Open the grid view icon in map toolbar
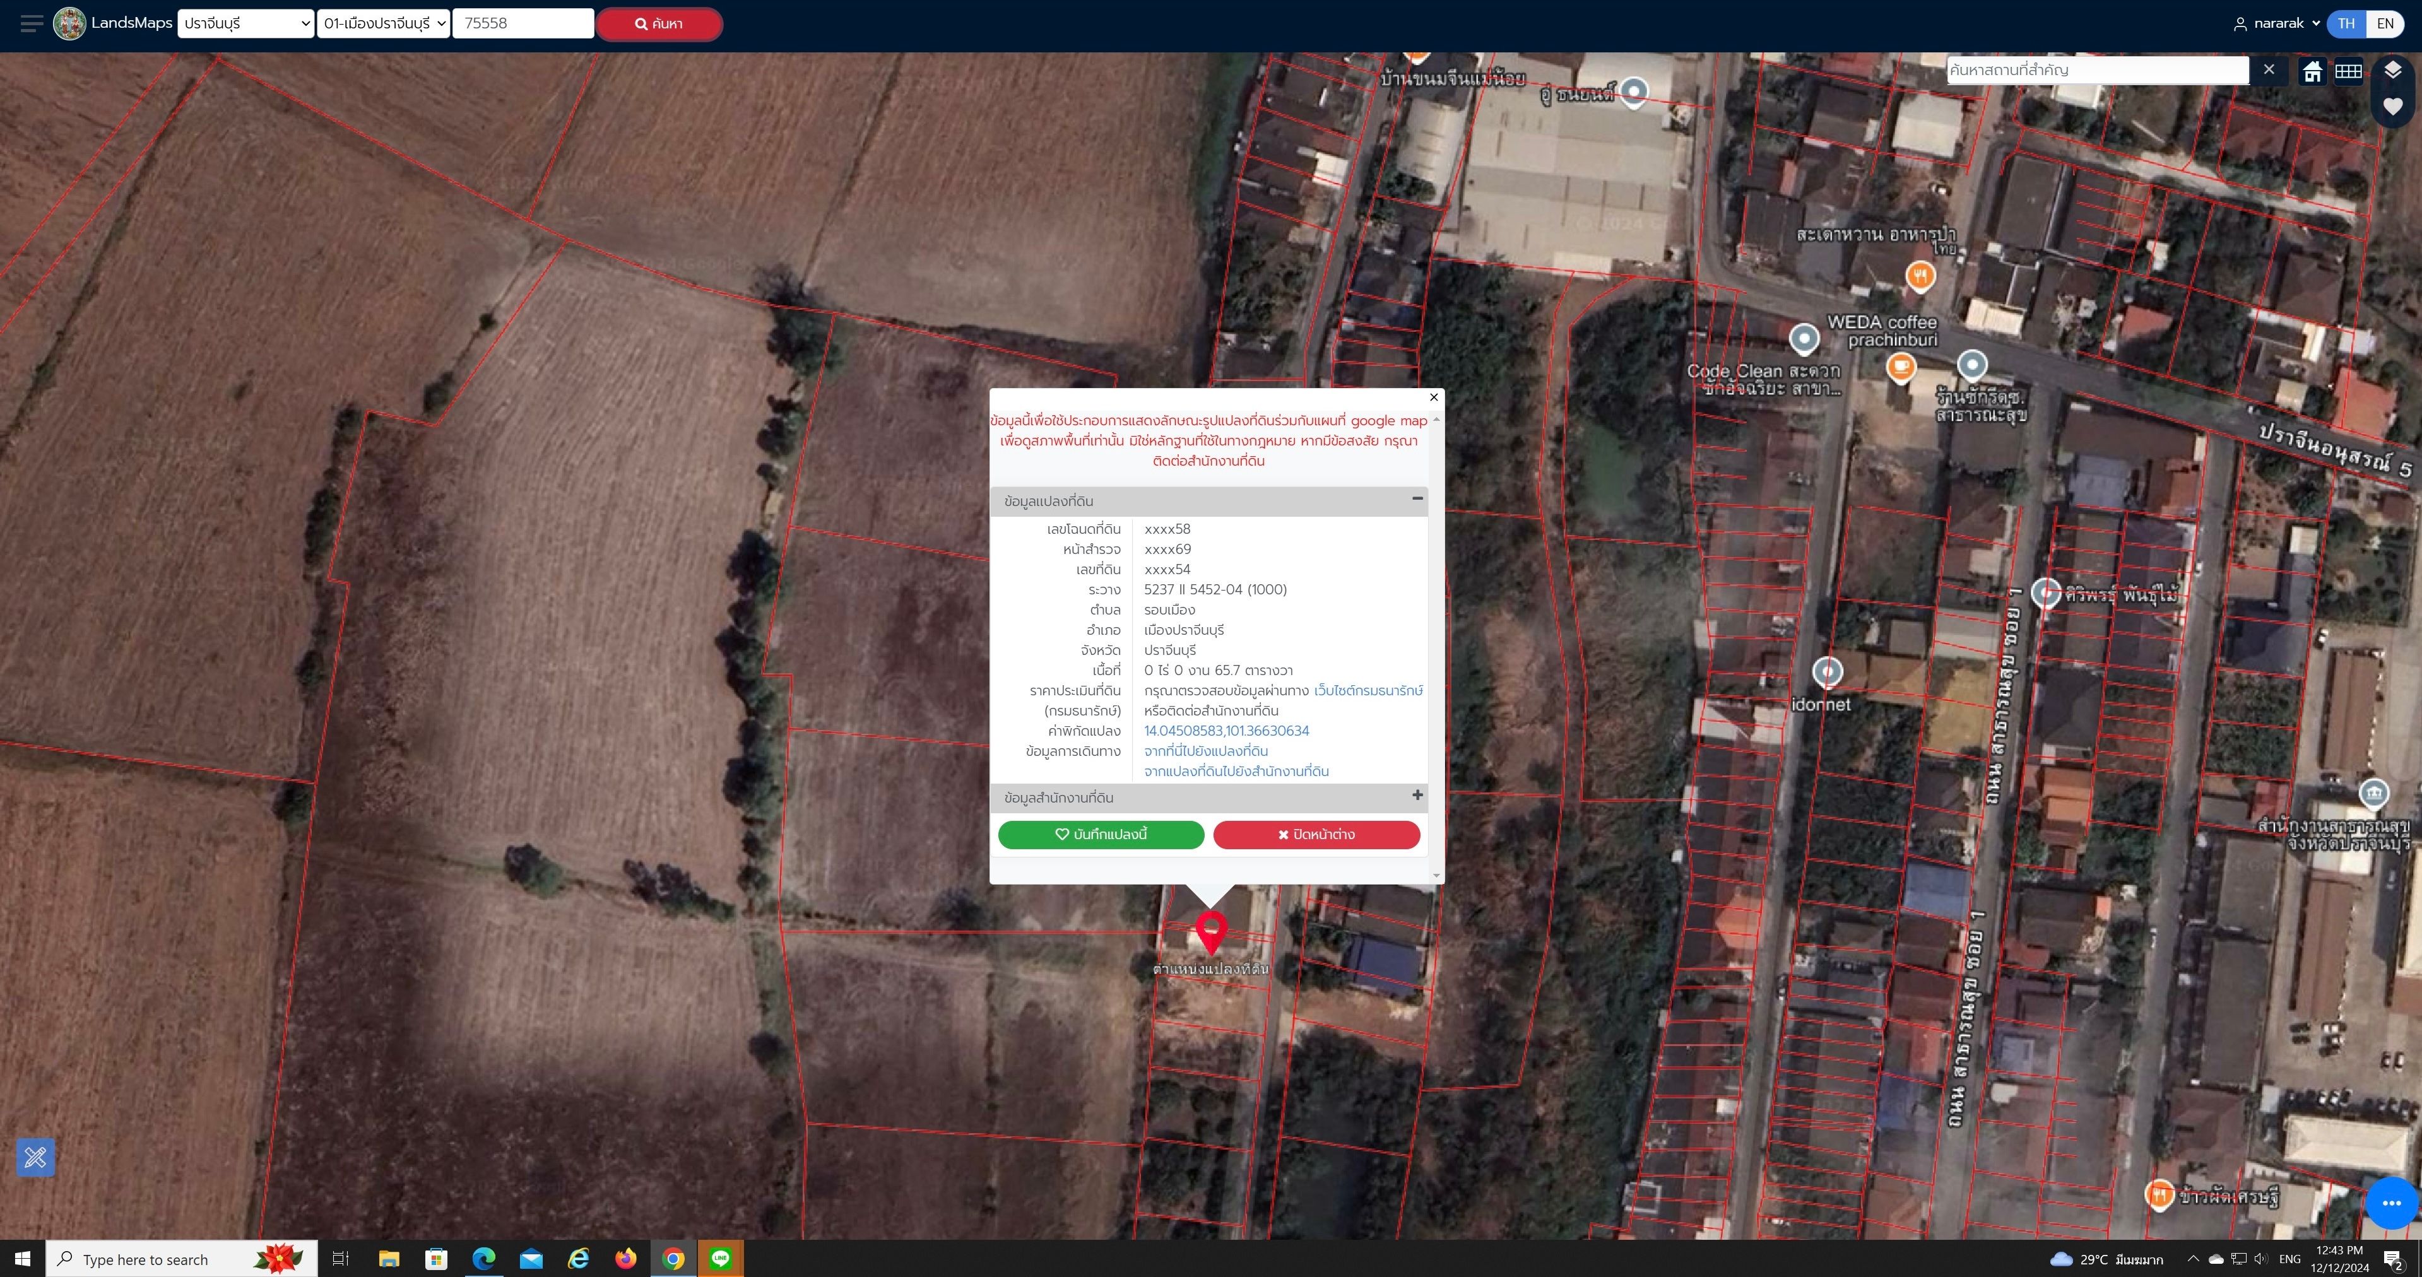 [2348, 71]
